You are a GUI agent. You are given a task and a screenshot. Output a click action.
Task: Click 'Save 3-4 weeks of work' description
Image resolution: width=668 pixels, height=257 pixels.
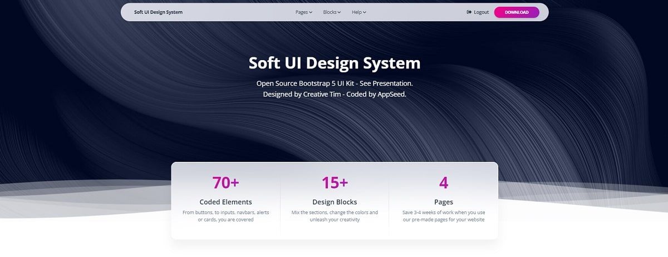click(444, 216)
